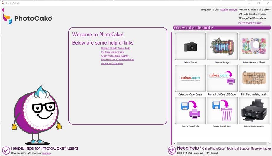The width and height of the screenshot is (272, 156).
Task: Open the Print an Image tile
Action: point(222,46)
